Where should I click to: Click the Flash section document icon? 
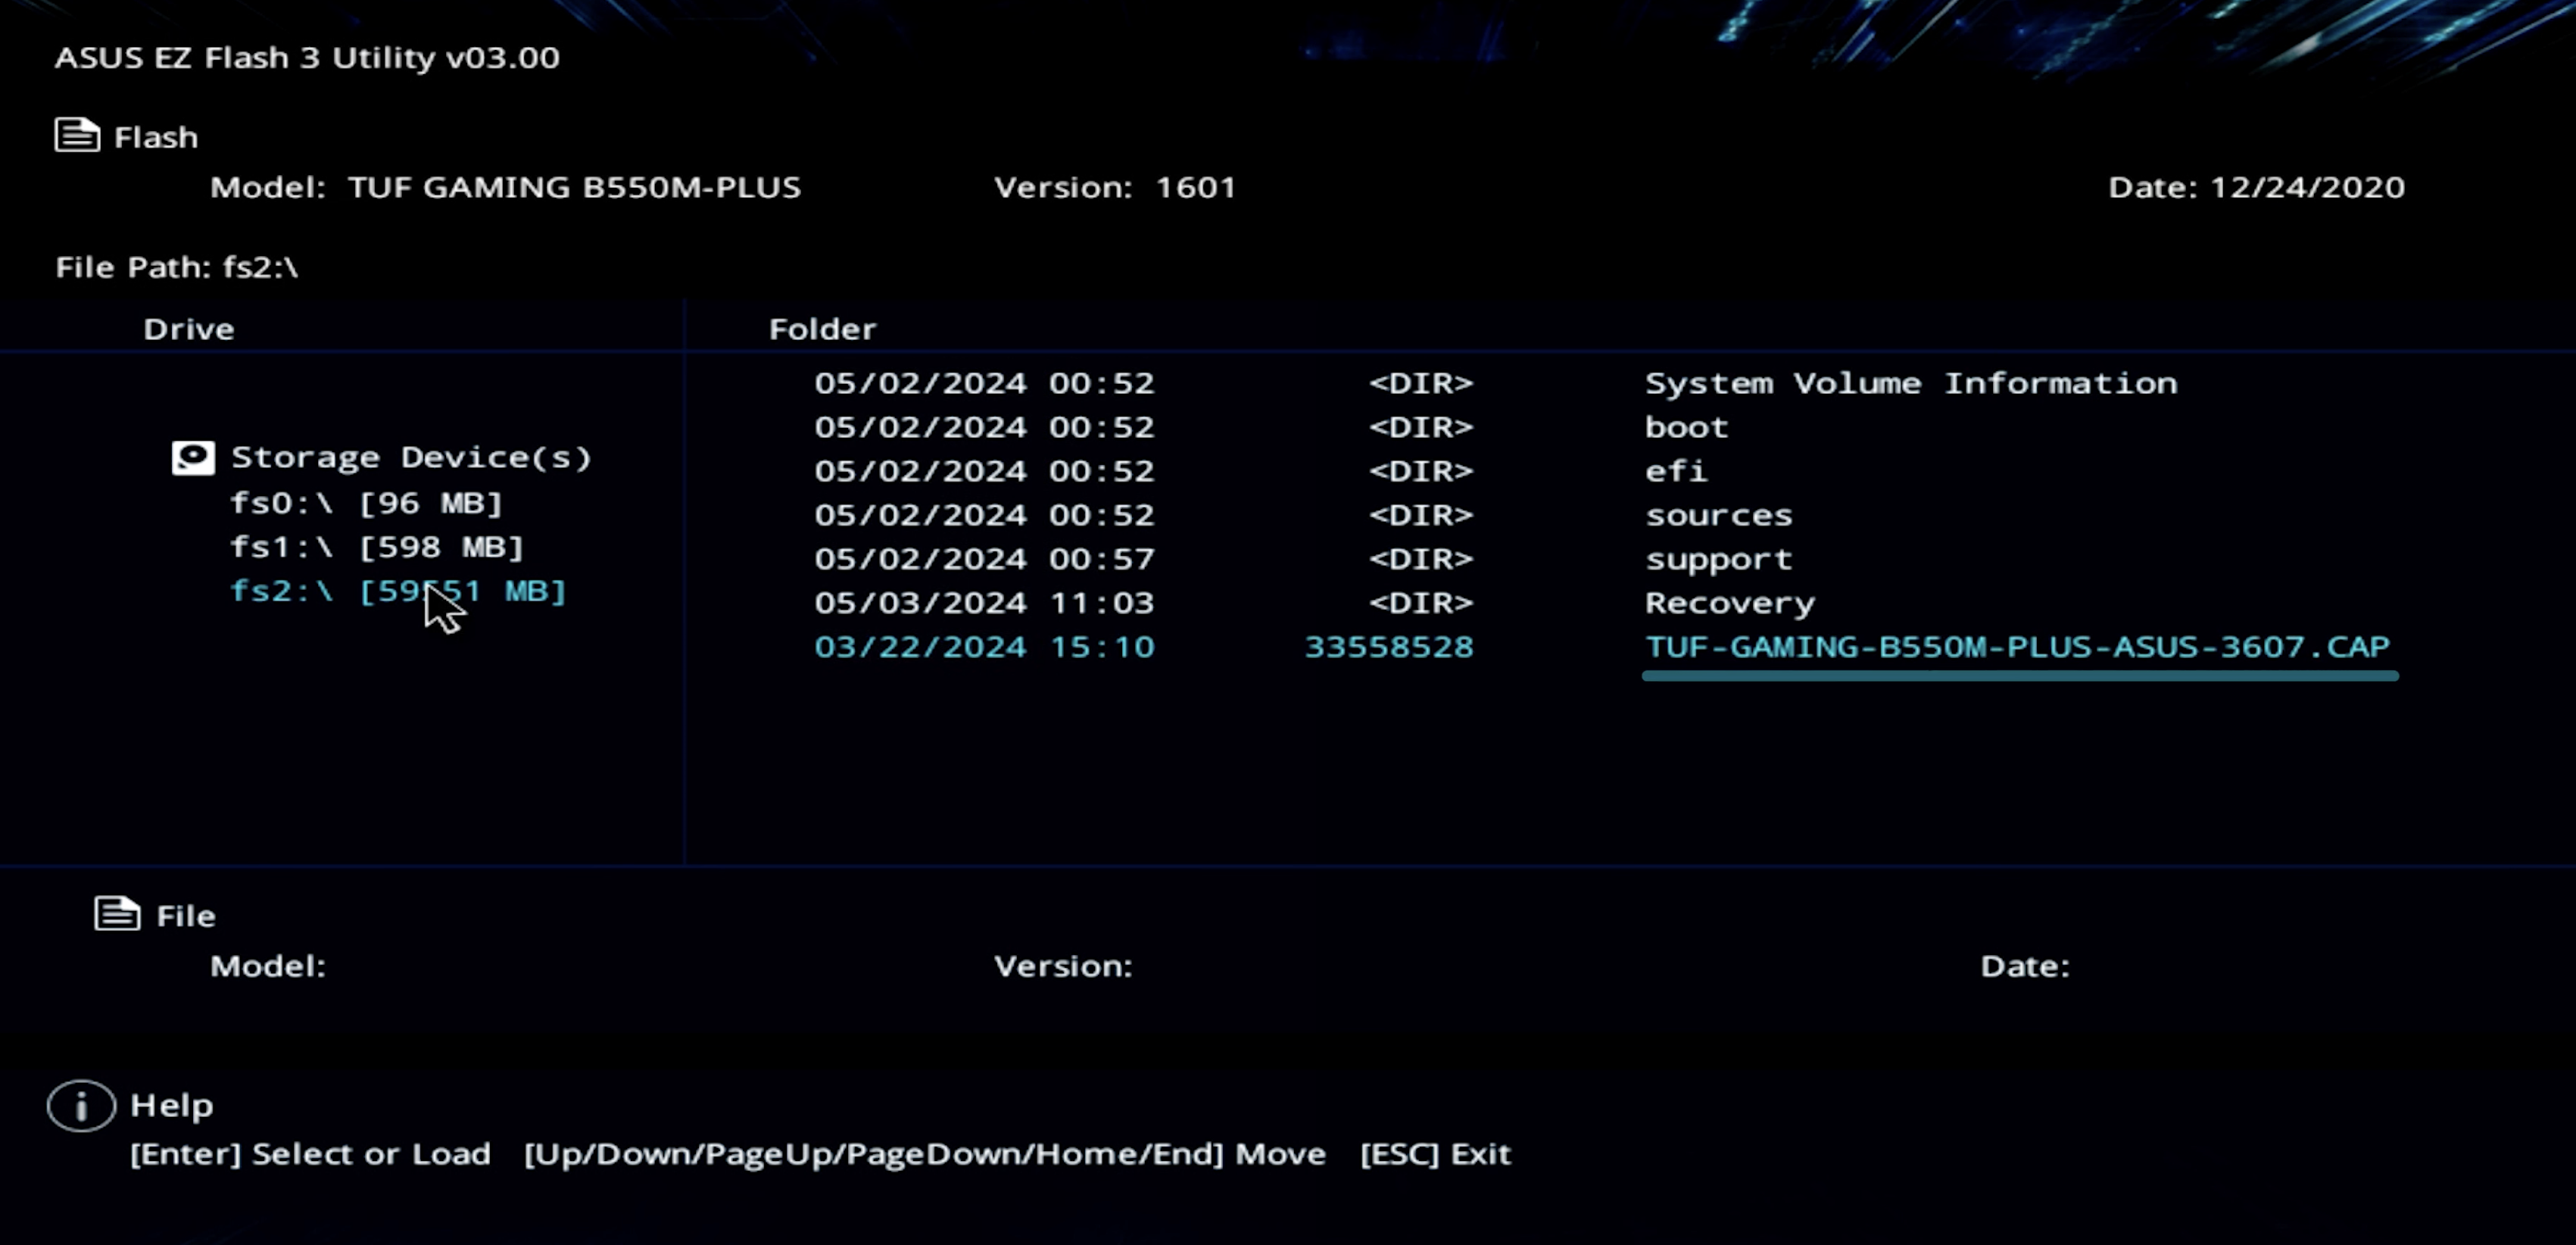[x=77, y=135]
